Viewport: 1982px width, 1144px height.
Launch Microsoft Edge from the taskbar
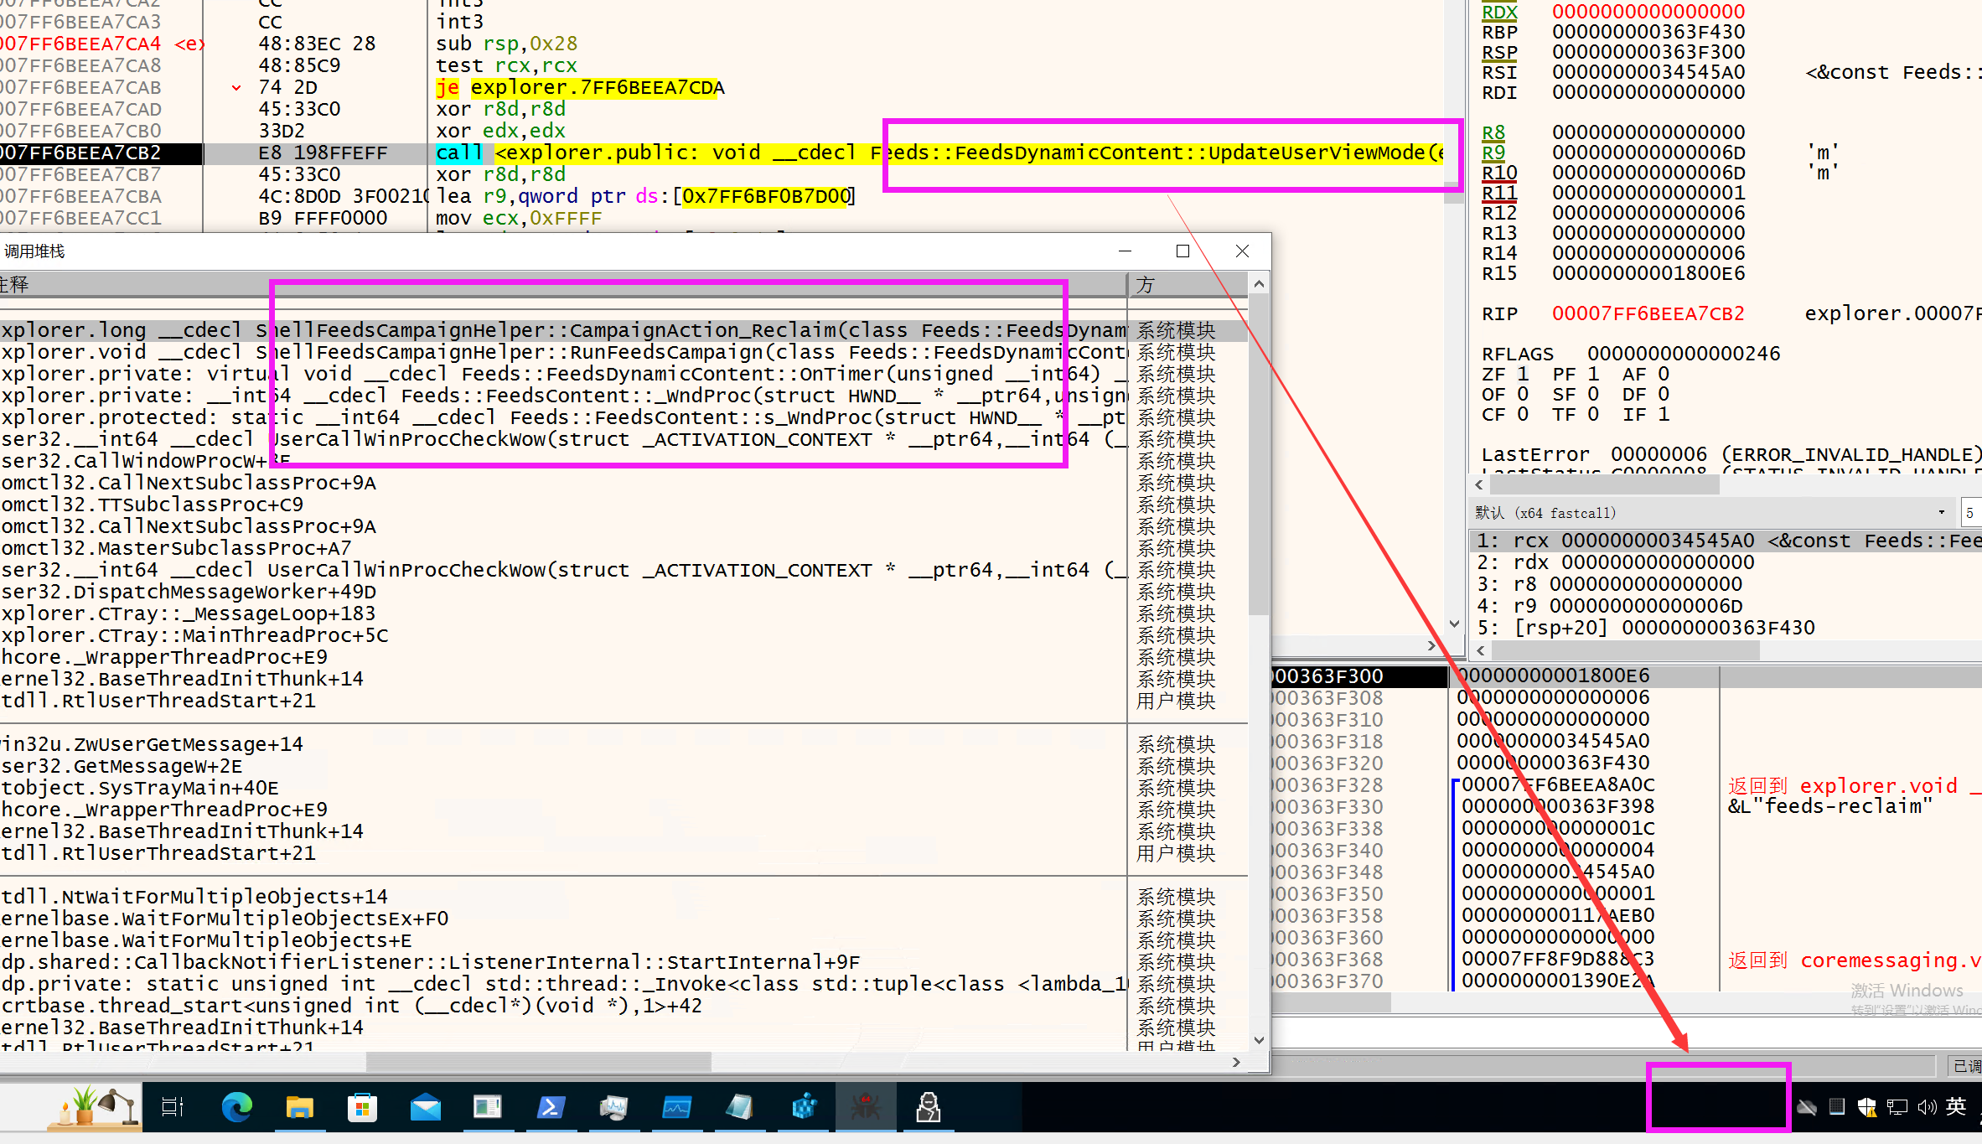(x=237, y=1108)
